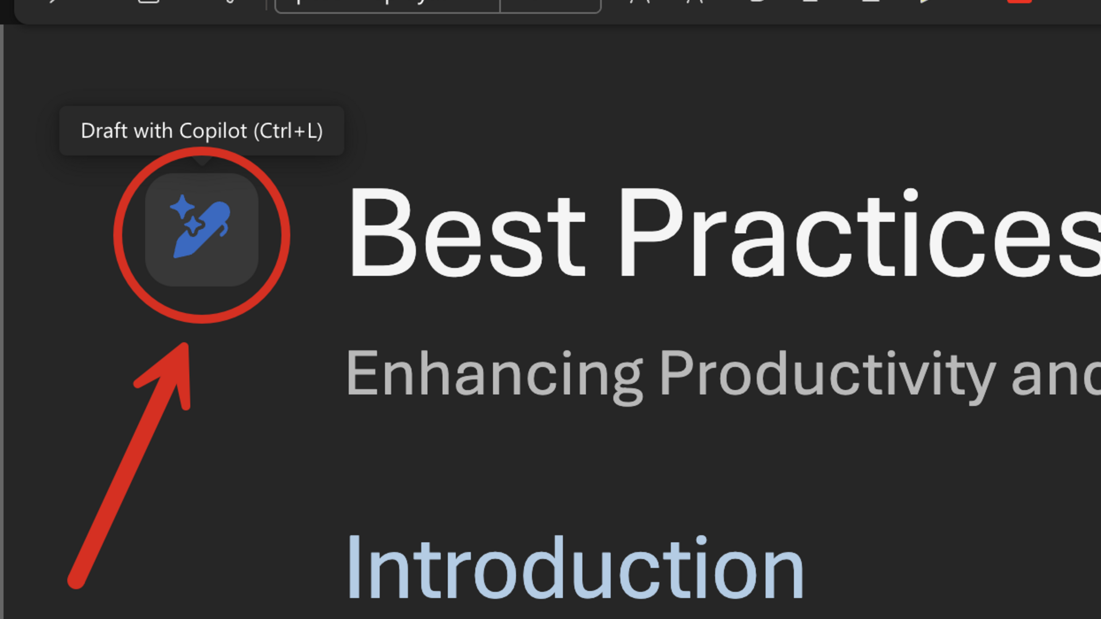This screenshot has height=619, width=1101.
Task: Select the Introduction heading
Action: pos(575,567)
